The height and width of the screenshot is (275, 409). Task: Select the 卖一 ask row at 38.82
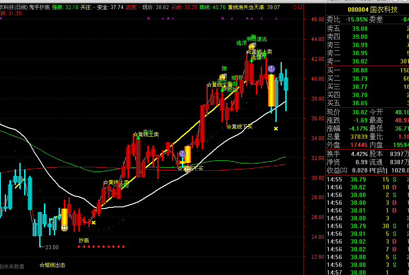(x=366, y=62)
